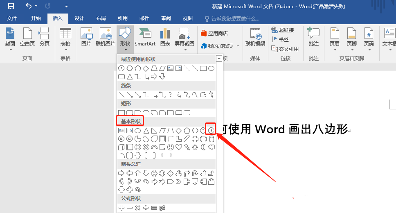The image size is (396, 213).
Task: Insert a 交叉引用 cross-reference
Action: 285,49
